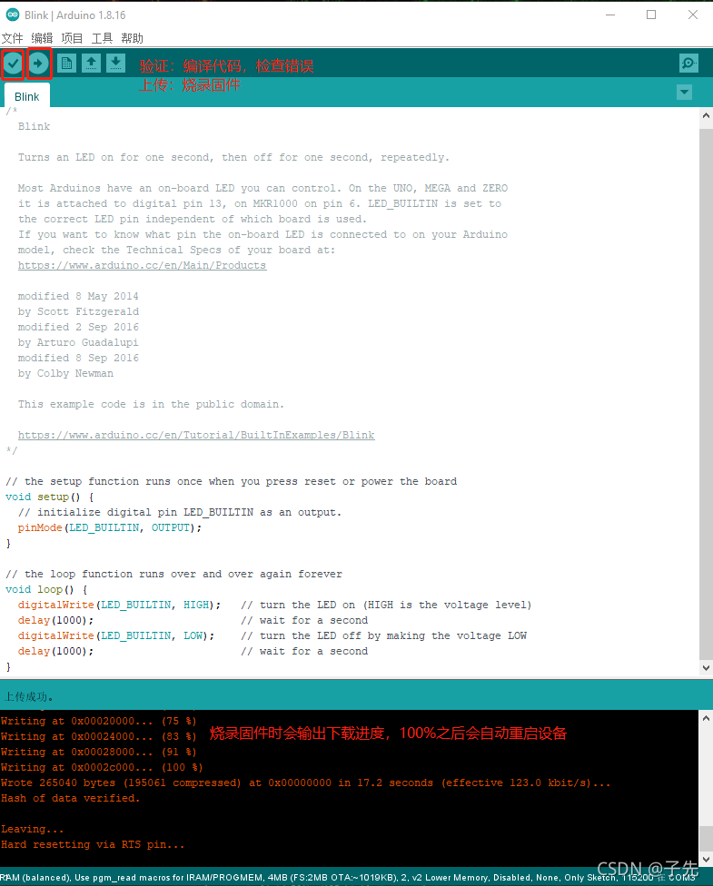Click the 'void setup() {' line
This screenshot has width=713, height=886.
tap(50, 497)
